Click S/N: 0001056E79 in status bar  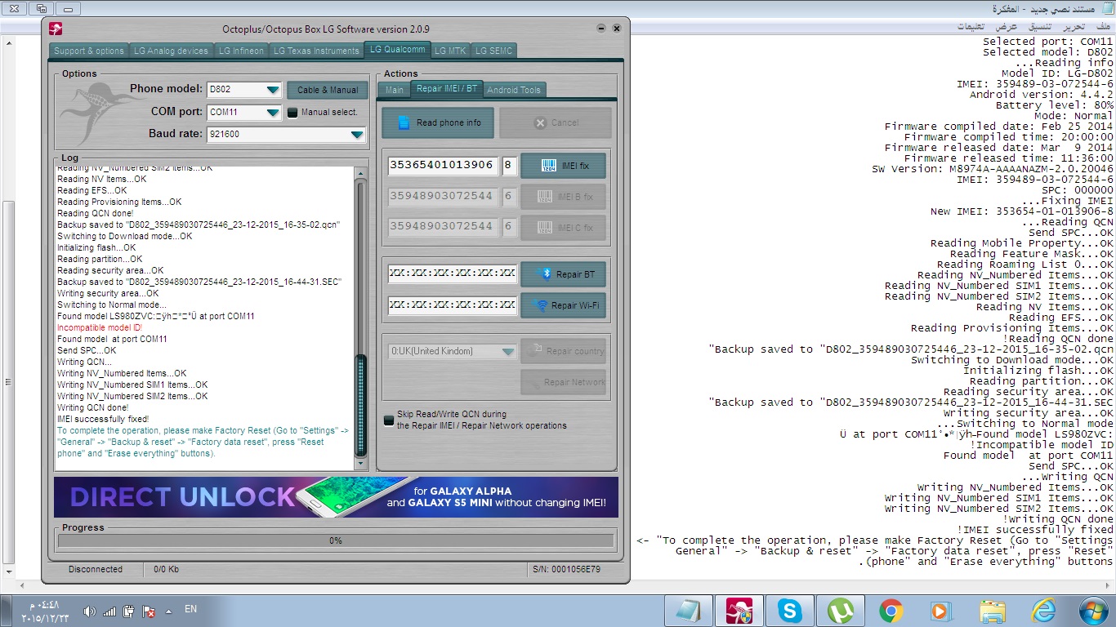566,569
